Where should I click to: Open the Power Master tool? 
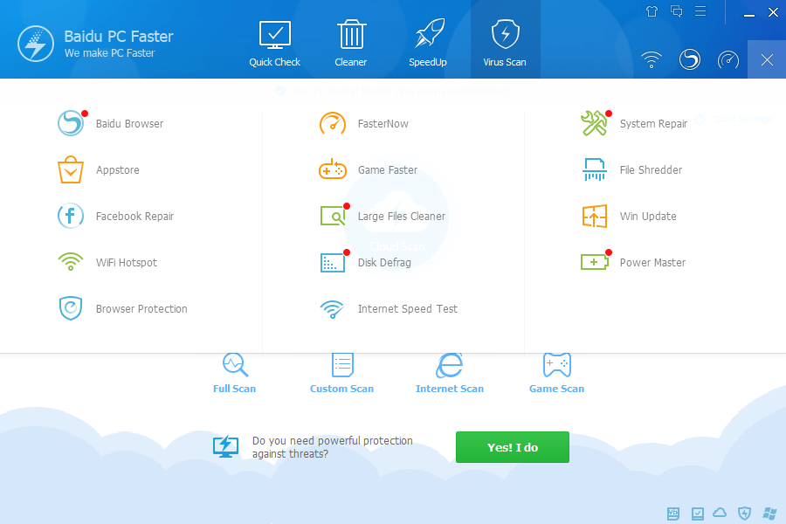point(632,262)
